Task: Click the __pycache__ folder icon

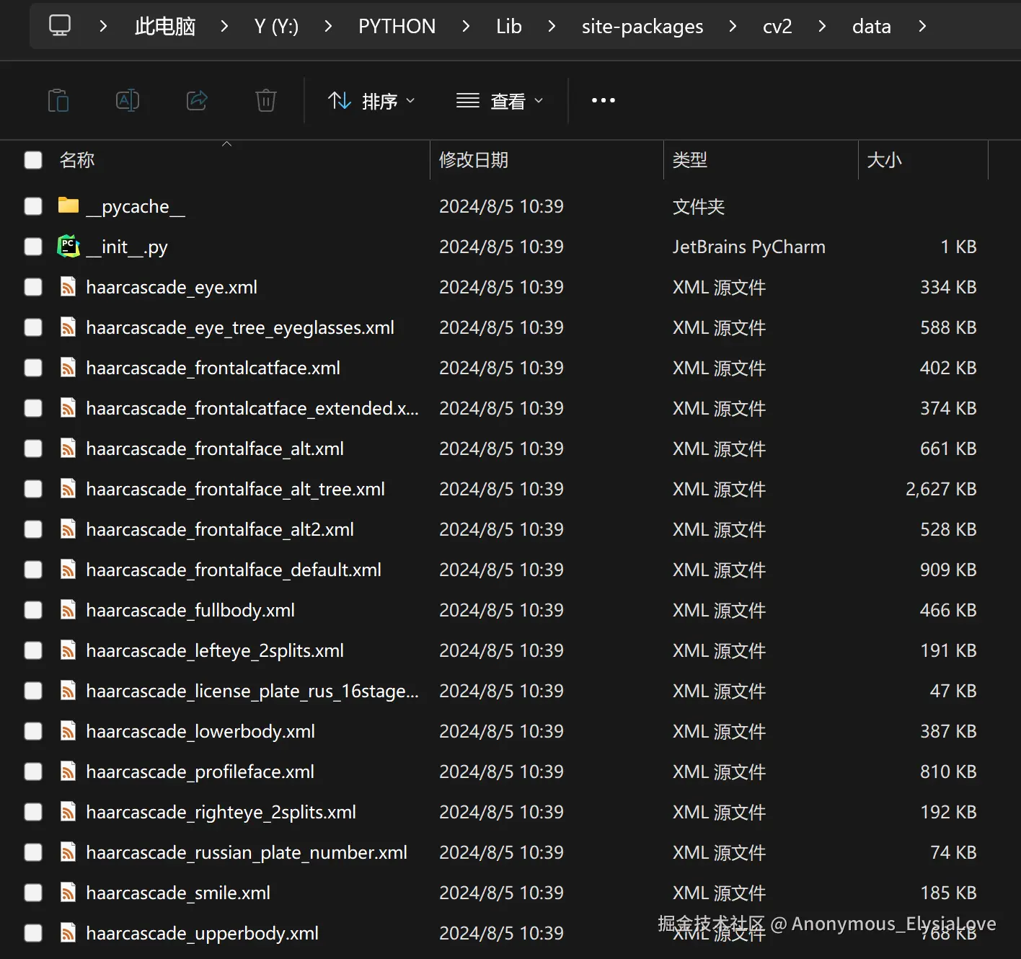Action: 68,205
